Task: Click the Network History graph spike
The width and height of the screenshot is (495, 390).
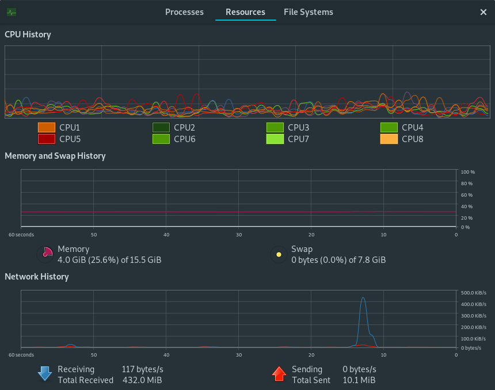Action: tap(364, 322)
